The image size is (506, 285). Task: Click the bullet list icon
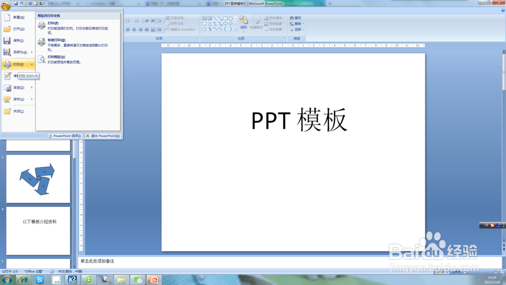click(x=129, y=21)
